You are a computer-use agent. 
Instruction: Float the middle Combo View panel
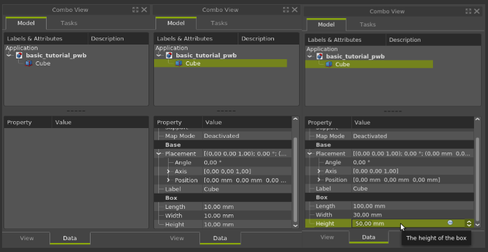point(285,10)
